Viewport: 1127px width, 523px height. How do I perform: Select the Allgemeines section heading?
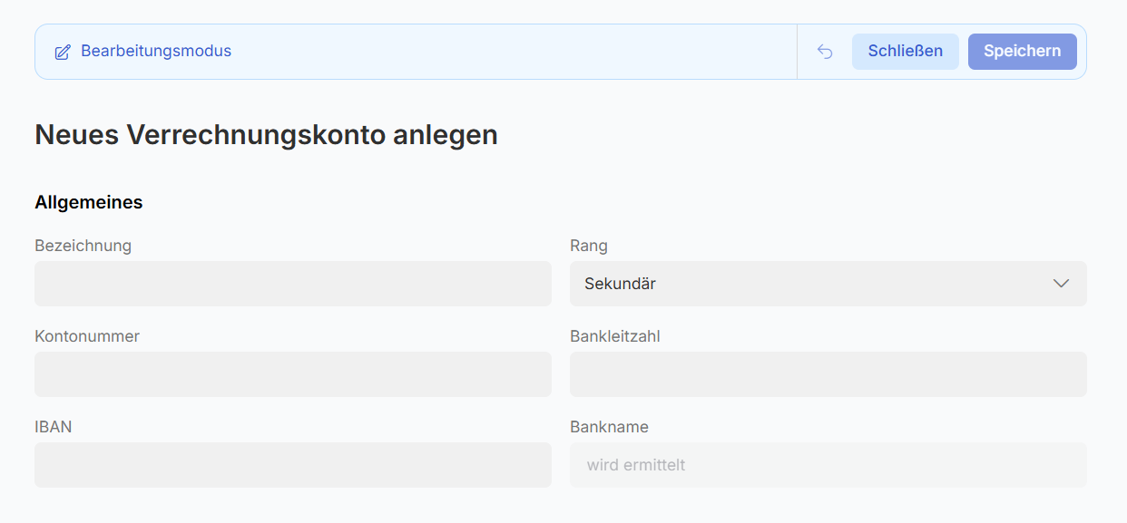89,202
